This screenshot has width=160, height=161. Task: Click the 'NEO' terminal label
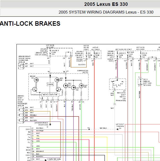[29, 153]
